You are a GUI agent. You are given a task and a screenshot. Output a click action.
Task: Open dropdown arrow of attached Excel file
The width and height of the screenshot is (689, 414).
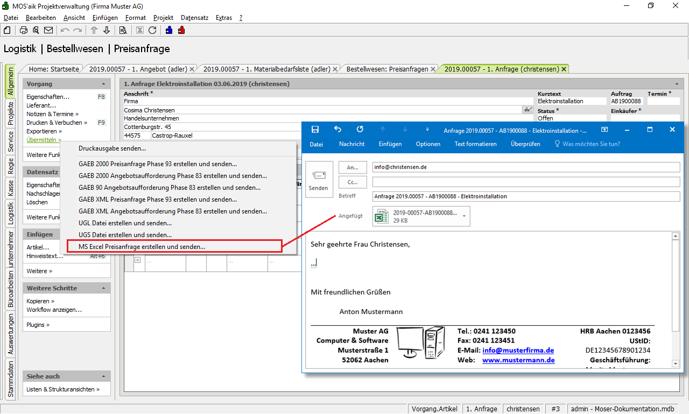[464, 216]
